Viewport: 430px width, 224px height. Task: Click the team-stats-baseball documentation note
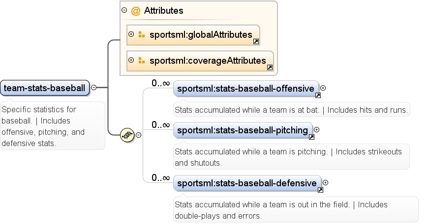point(52,126)
